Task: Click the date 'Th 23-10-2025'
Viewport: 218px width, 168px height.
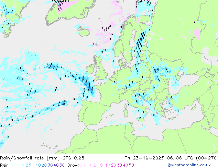Action: click(x=144, y=158)
